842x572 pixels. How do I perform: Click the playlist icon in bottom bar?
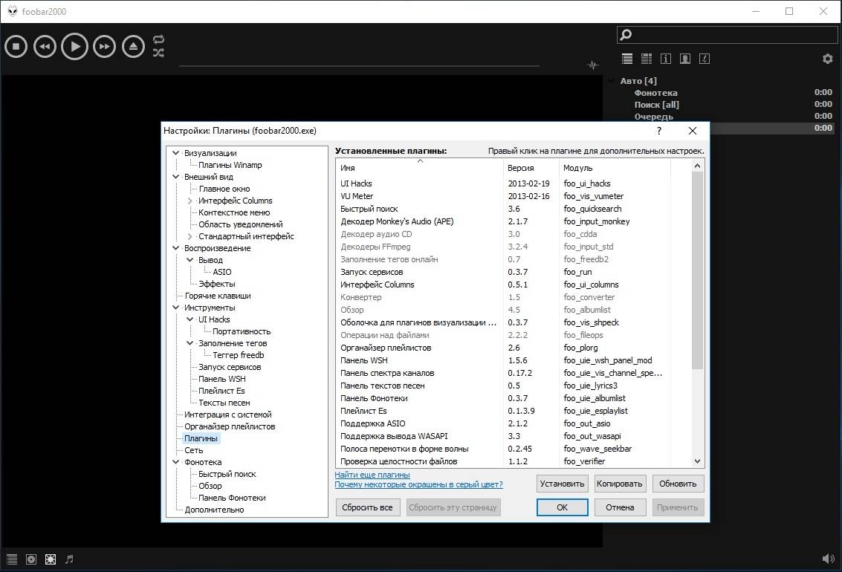[12, 559]
